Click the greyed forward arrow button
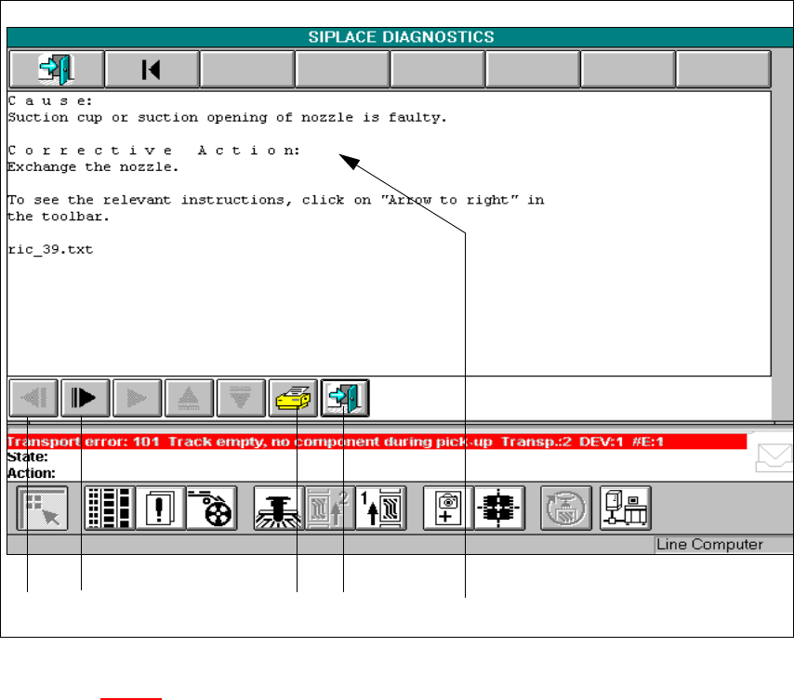Image resolution: width=794 pixels, height=700 pixels. 138,398
